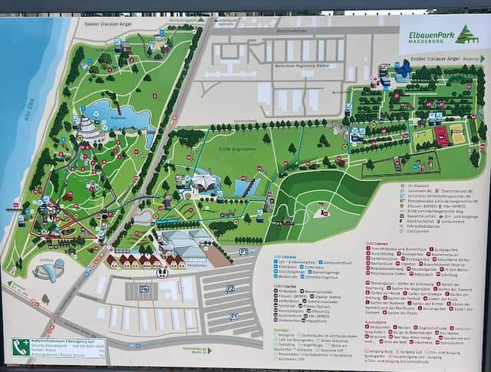Click the Kleiner Cracauer Anger label
Screen dimensions: 491x372
108,24
